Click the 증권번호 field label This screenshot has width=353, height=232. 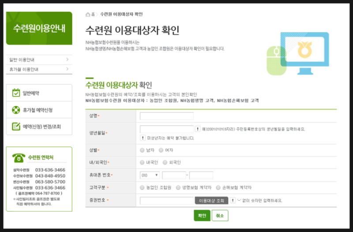click(97, 200)
